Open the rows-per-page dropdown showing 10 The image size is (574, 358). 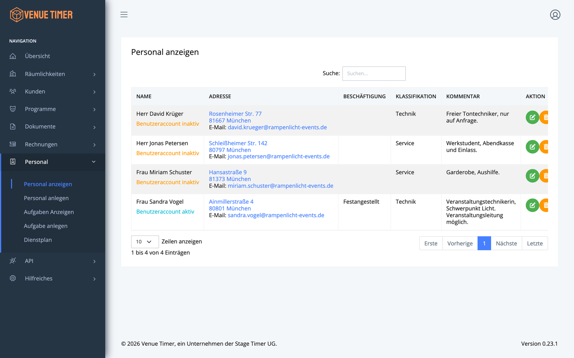(145, 242)
